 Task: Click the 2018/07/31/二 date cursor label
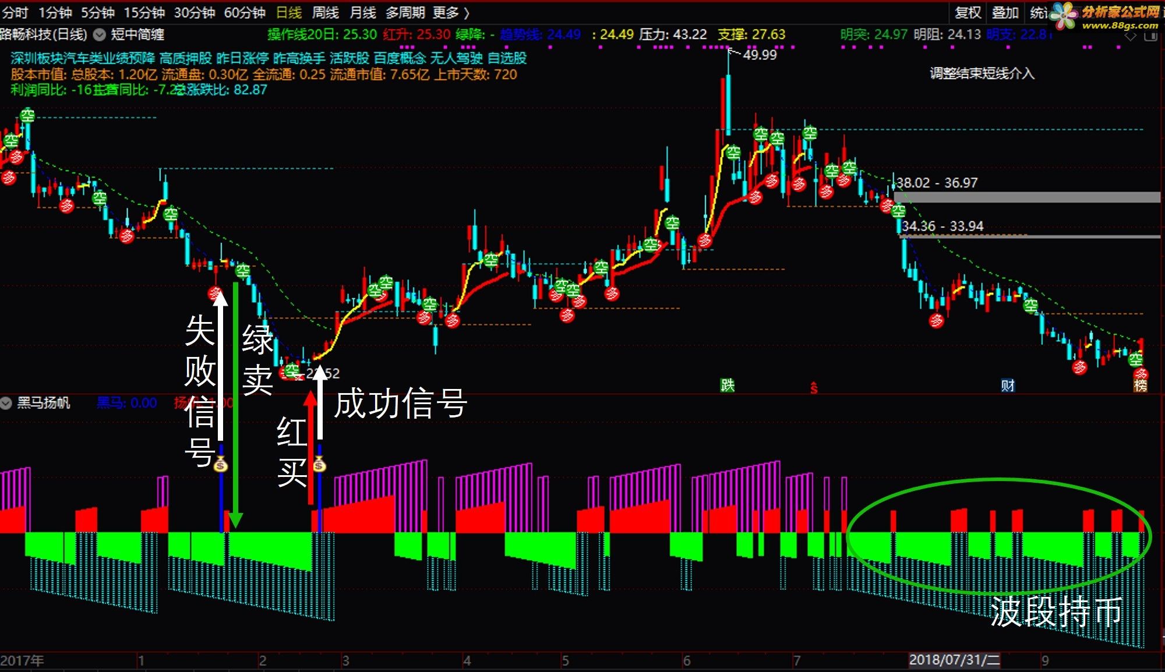click(954, 660)
